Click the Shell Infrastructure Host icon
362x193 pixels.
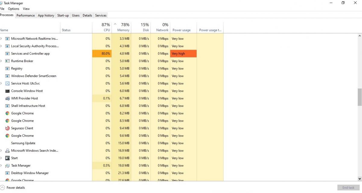tap(8, 106)
